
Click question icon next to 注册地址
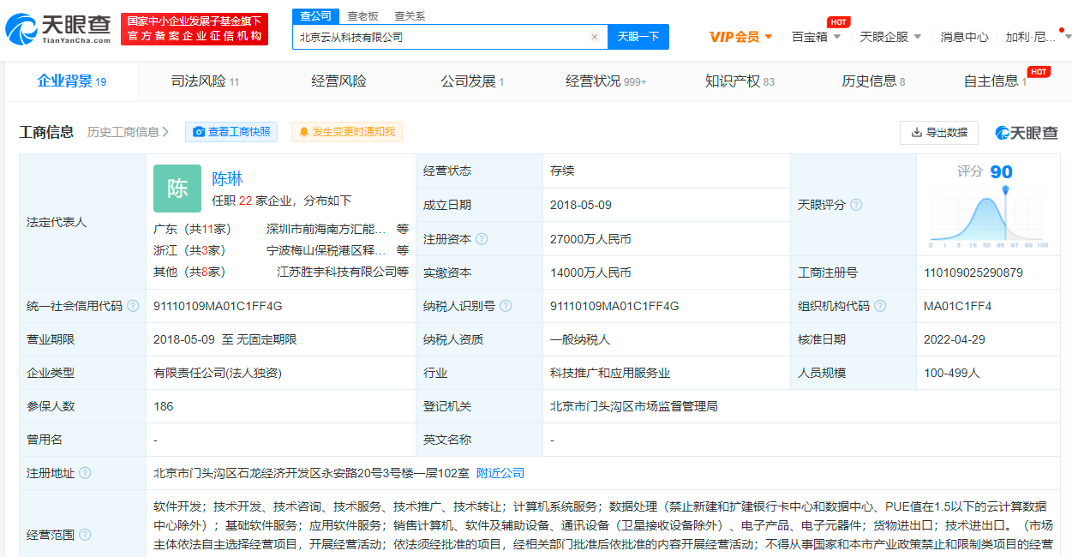(85, 473)
